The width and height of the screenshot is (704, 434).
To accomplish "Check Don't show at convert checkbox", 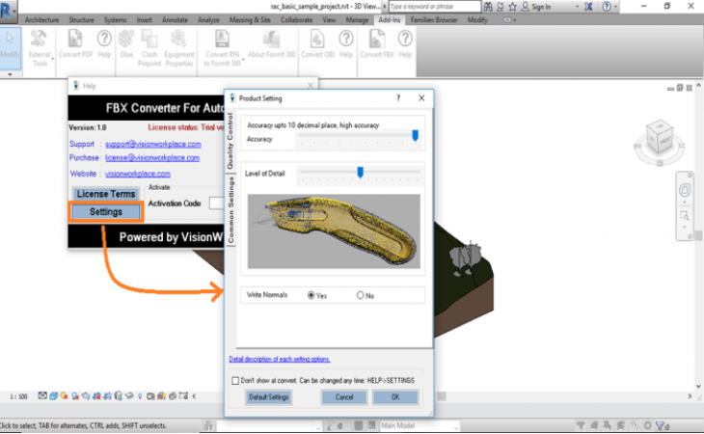I will (235, 381).
